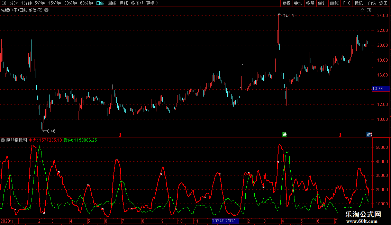
Task: Click the 8.46 low price label
Action: 51,131
